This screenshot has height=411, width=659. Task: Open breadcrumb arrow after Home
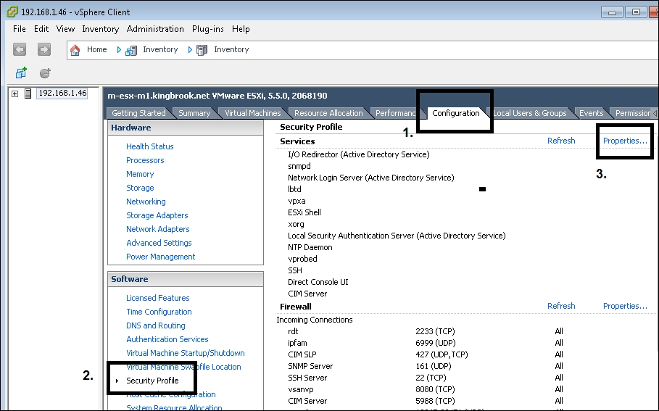pos(119,50)
